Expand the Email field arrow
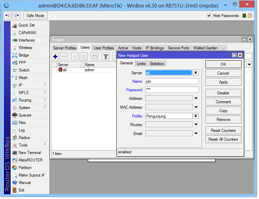The height and width of the screenshot is (199, 259). pyautogui.click(x=196, y=133)
